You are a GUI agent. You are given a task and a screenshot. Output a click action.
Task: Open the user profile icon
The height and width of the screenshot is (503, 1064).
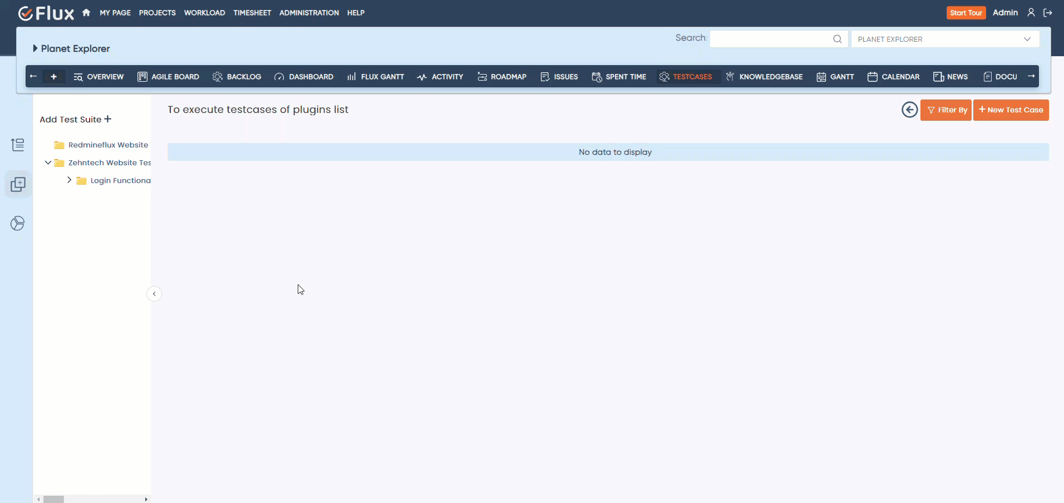click(x=1031, y=13)
